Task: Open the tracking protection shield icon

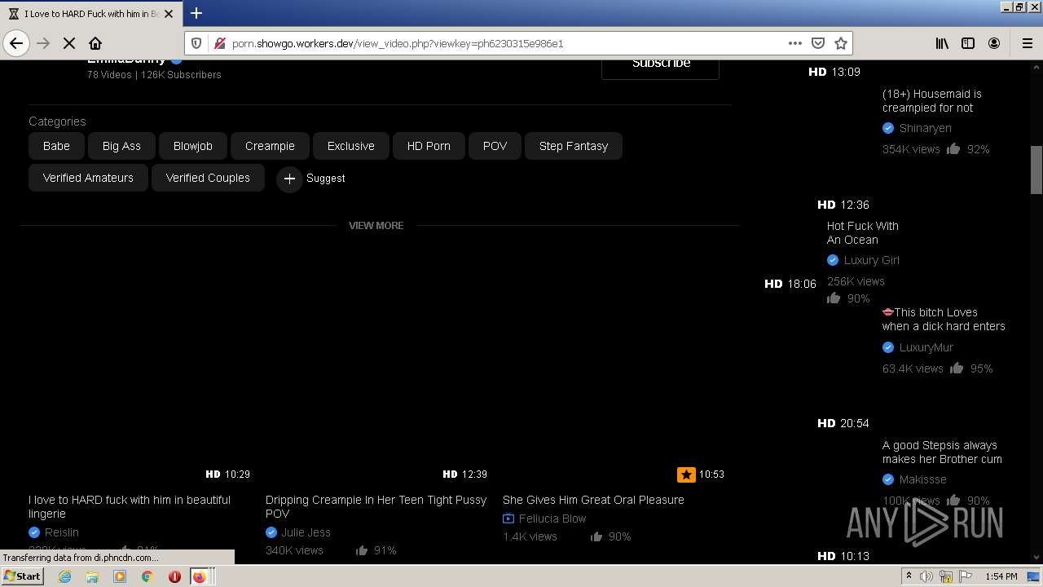Action: tap(196, 43)
